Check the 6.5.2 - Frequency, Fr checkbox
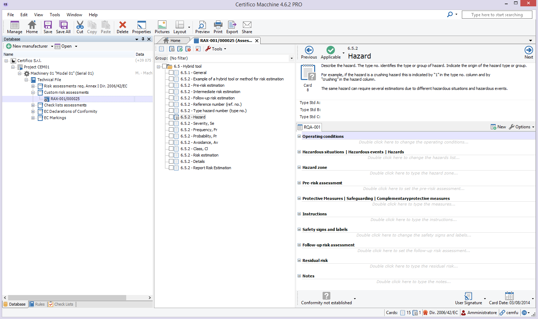This screenshot has width=538, height=319. click(x=171, y=130)
